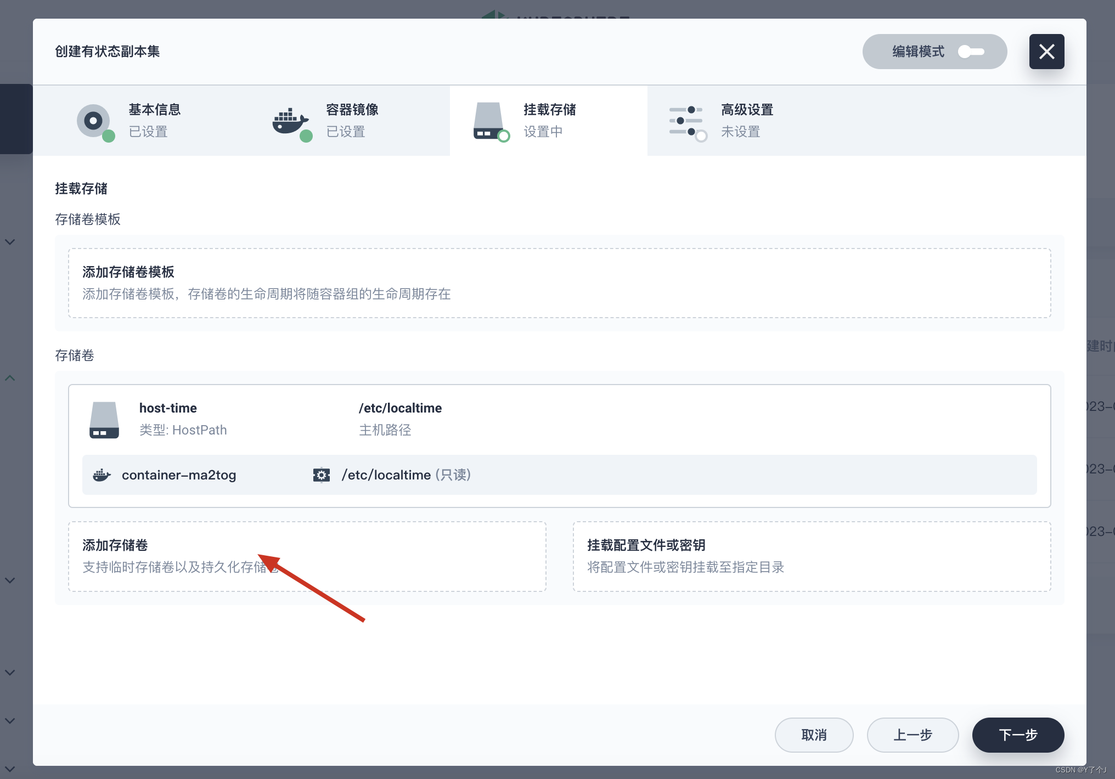The width and height of the screenshot is (1115, 779).
Task: Click the /etc/localtime host path text
Action: pyautogui.click(x=400, y=408)
